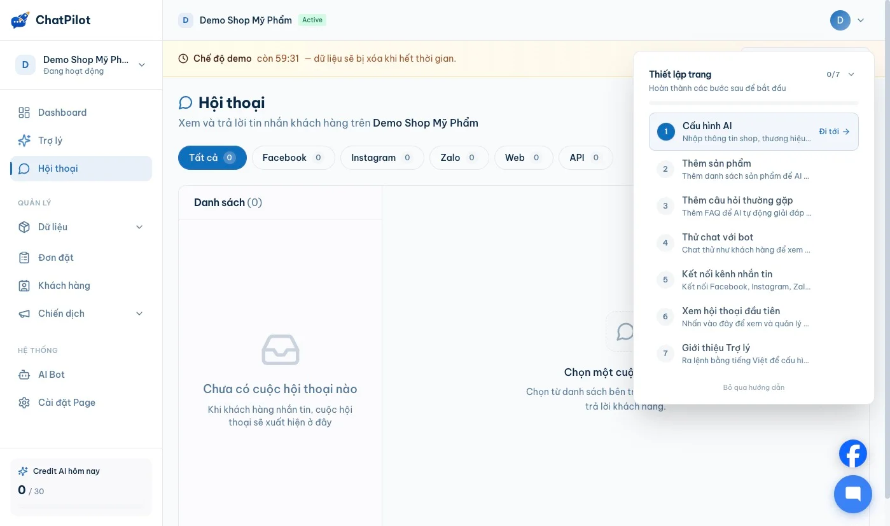The image size is (890, 526).
Task: Click the clock icon in demo banner
Action: point(183,59)
